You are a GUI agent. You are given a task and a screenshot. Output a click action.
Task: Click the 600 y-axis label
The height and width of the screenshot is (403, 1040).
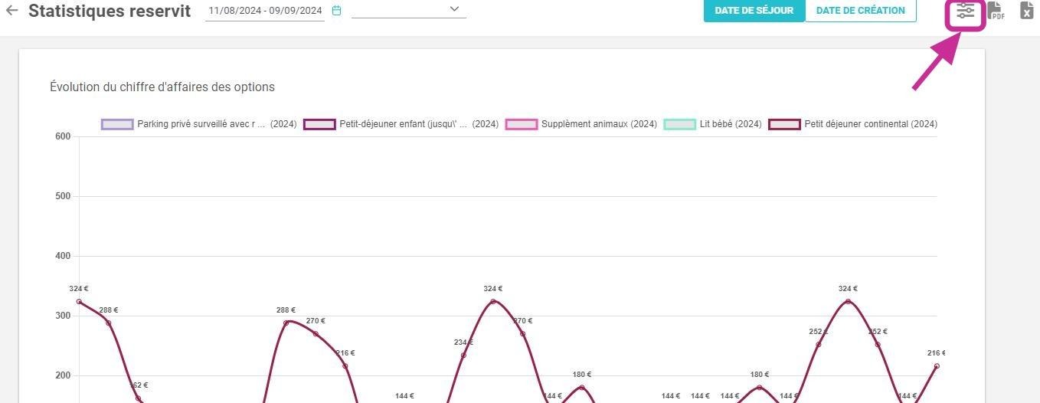pyautogui.click(x=63, y=136)
